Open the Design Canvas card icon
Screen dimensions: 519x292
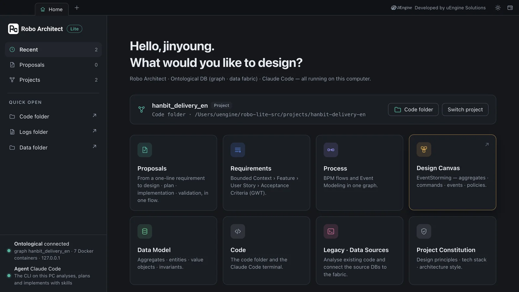pos(424,150)
